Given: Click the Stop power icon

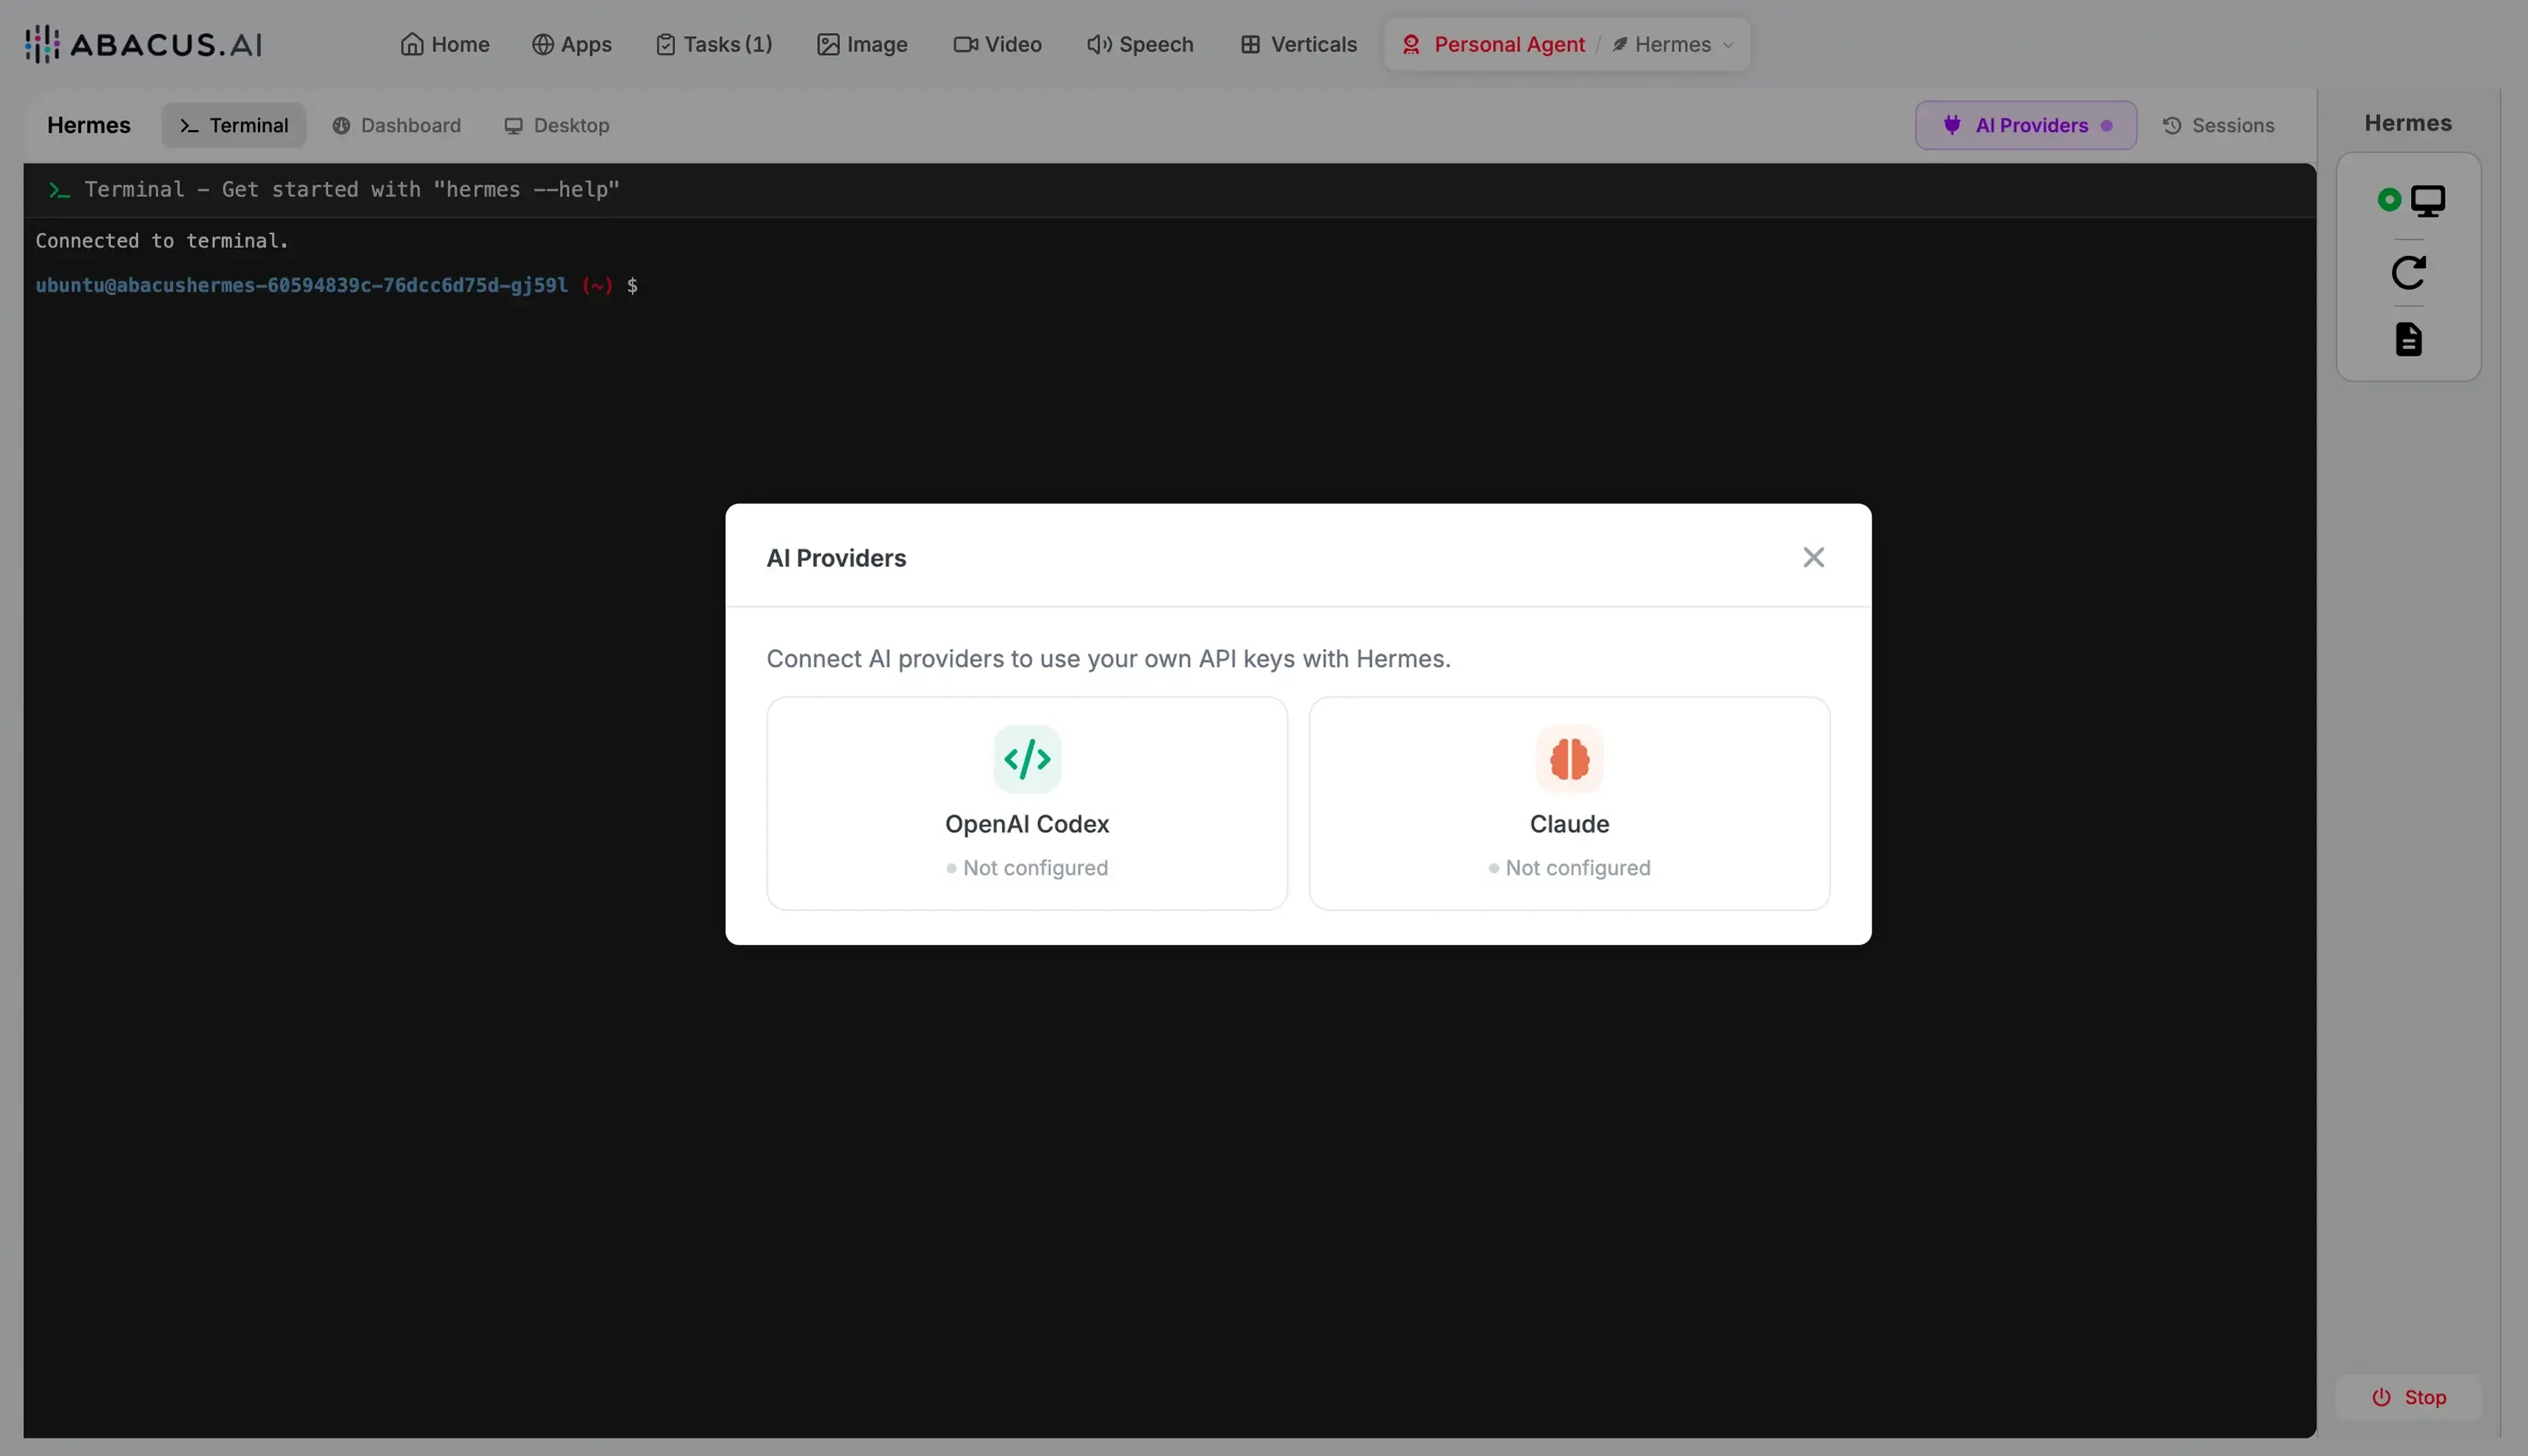Looking at the screenshot, I should tap(2381, 1397).
